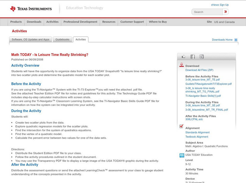Switch to Software, OS Updates and Apps tab

click(30, 39)
